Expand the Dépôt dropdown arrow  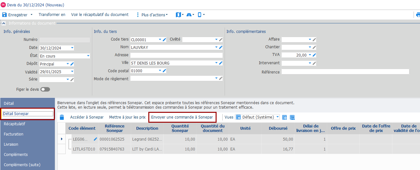[68, 64]
